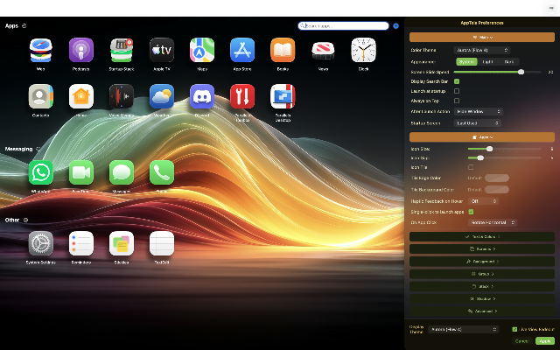Viewport: 560px width, 350px height.
Task: Switch appearance to Light
Action: (488, 61)
